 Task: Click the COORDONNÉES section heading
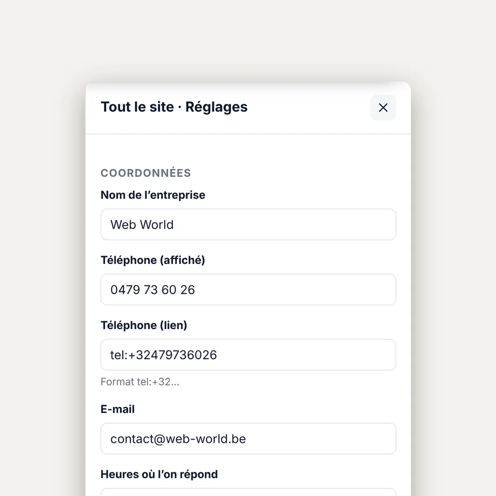click(x=146, y=173)
